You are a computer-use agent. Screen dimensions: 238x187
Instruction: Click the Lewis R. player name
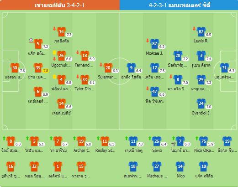(x=201, y=41)
